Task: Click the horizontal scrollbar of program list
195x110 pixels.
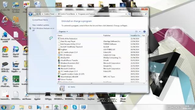Action: (91, 83)
